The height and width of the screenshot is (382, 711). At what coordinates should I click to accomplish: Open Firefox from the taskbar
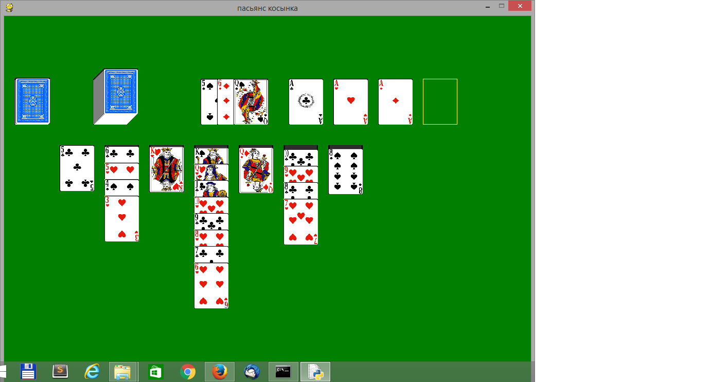[220, 372]
